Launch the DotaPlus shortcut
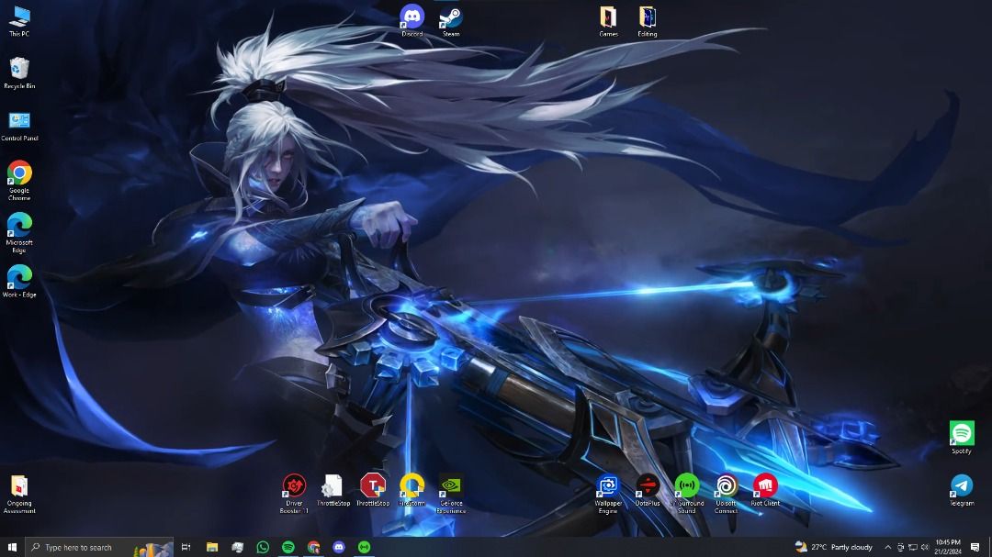This screenshot has height=557, width=992. click(x=648, y=490)
